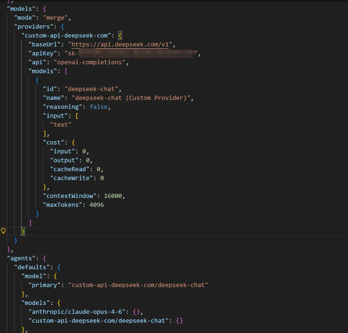This screenshot has height=333, width=348.
Task: Click the "api" key
Action: click(x=37, y=62)
